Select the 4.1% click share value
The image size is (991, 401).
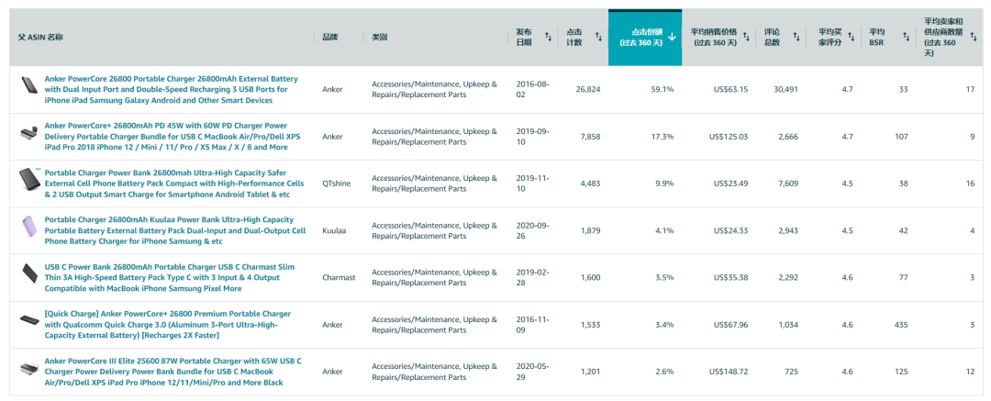point(664,231)
